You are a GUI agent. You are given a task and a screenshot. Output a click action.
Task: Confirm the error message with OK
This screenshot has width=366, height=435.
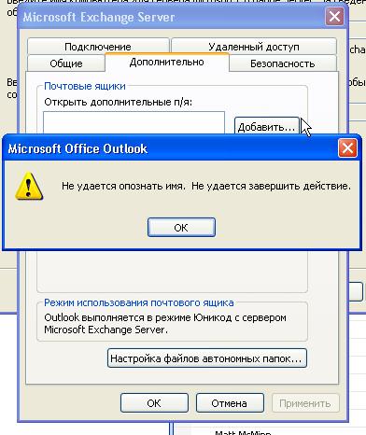[x=181, y=228]
